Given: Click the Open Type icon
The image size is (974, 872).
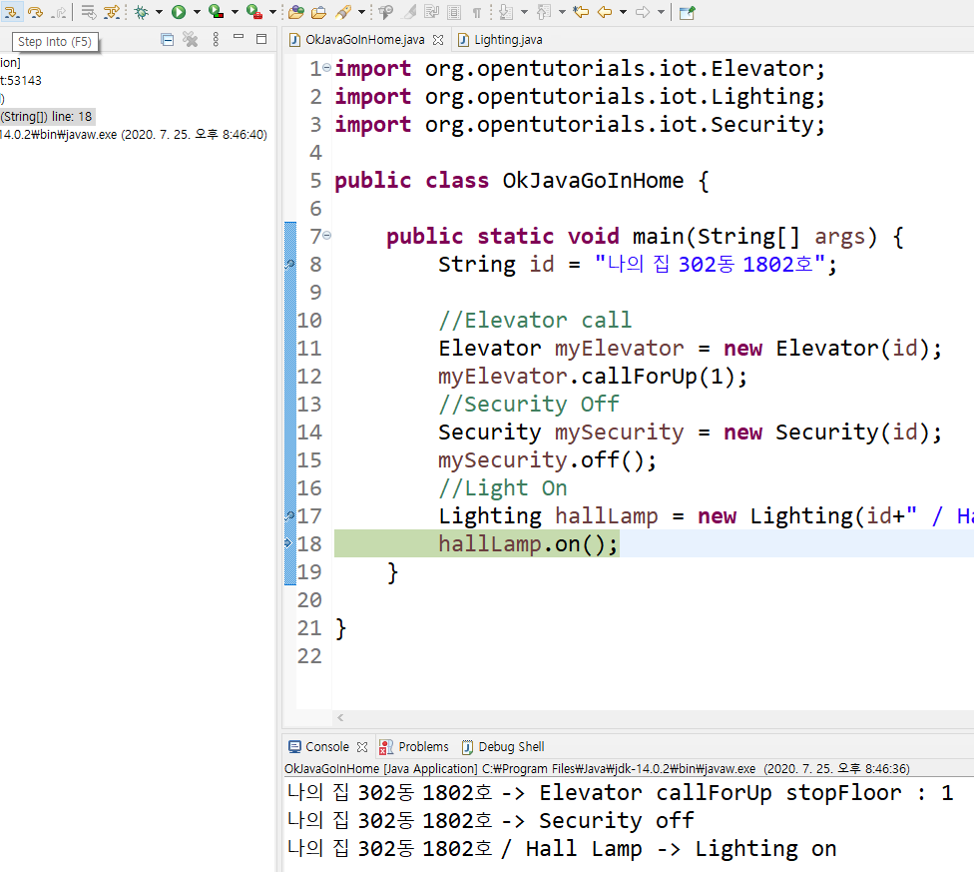Looking at the screenshot, I should pyautogui.click(x=296, y=12).
